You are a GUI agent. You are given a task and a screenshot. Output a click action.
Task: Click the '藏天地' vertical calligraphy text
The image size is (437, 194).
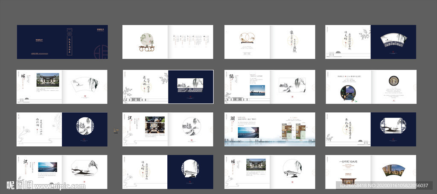[x=145, y=81]
